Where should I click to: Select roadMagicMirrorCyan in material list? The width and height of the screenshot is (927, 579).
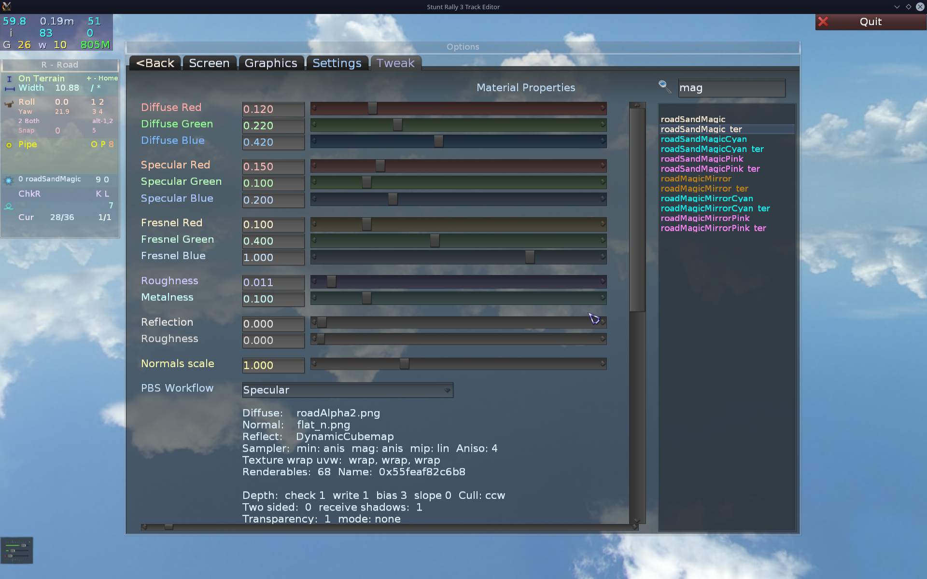point(706,198)
